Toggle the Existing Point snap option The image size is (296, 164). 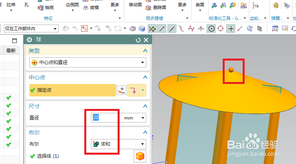click(231, 29)
